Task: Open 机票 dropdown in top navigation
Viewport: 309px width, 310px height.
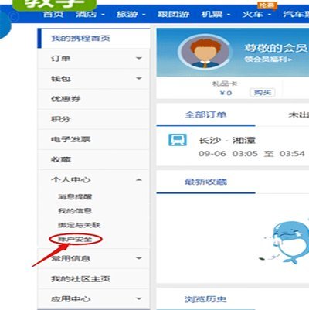Action: point(216,14)
